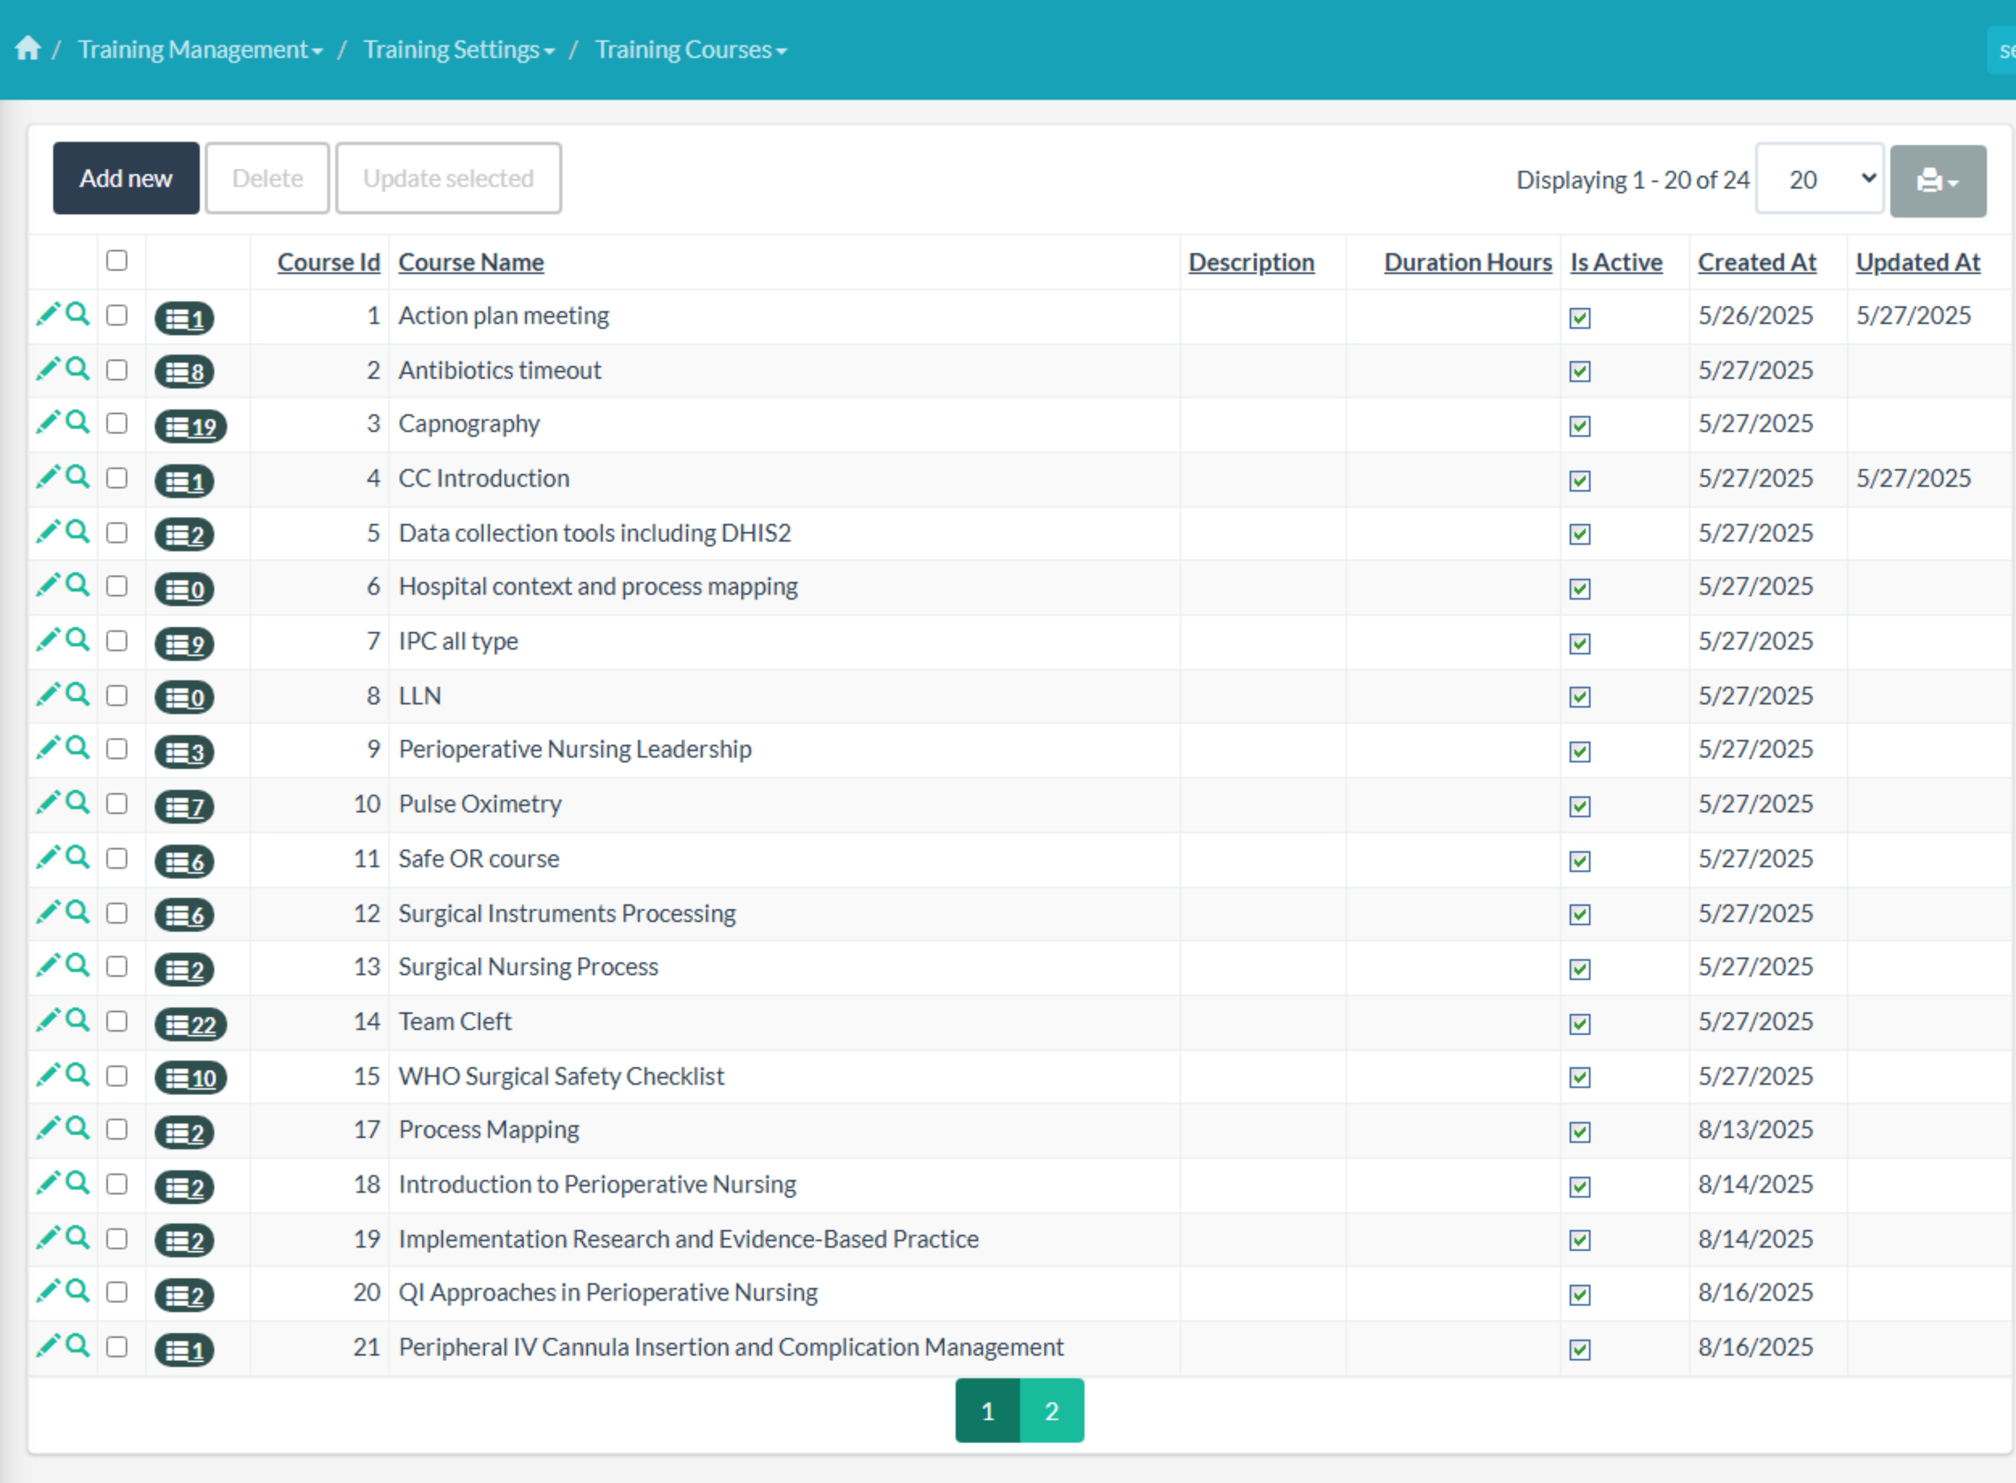This screenshot has width=2016, height=1483.
Task: Click the 'Displaying 1 - 20 of 24' text
Action: point(1633,180)
